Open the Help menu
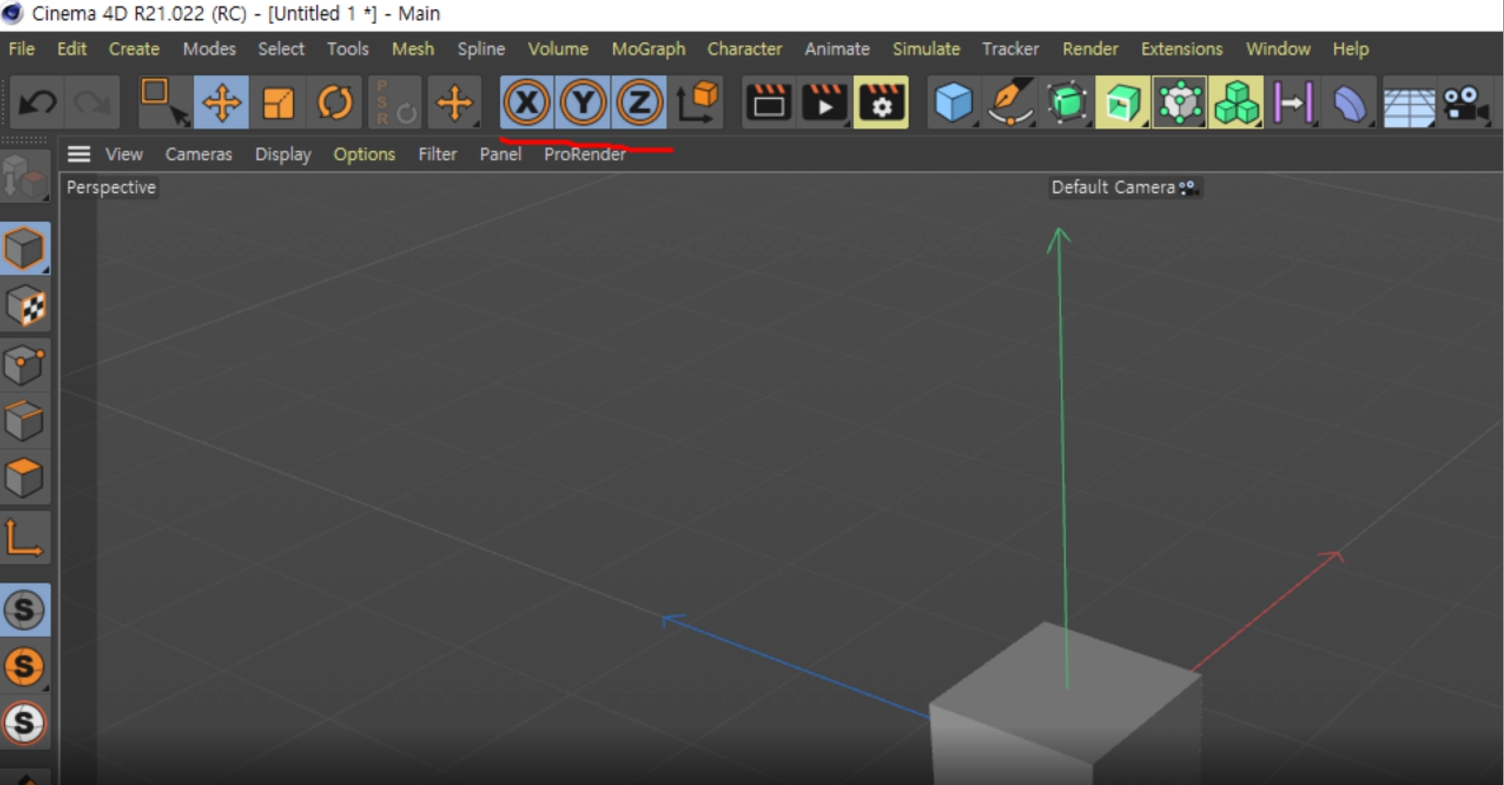Image resolution: width=1504 pixels, height=785 pixels. click(x=1351, y=49)
